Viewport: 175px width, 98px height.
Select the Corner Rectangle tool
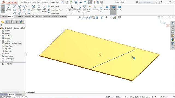click(15, 10)
